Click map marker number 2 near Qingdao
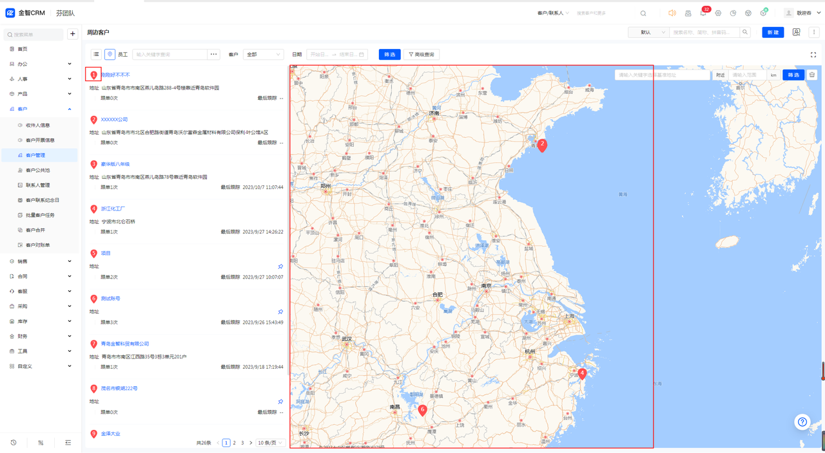Viewport: 825px width, 453px height. click(x=542, y=145)
